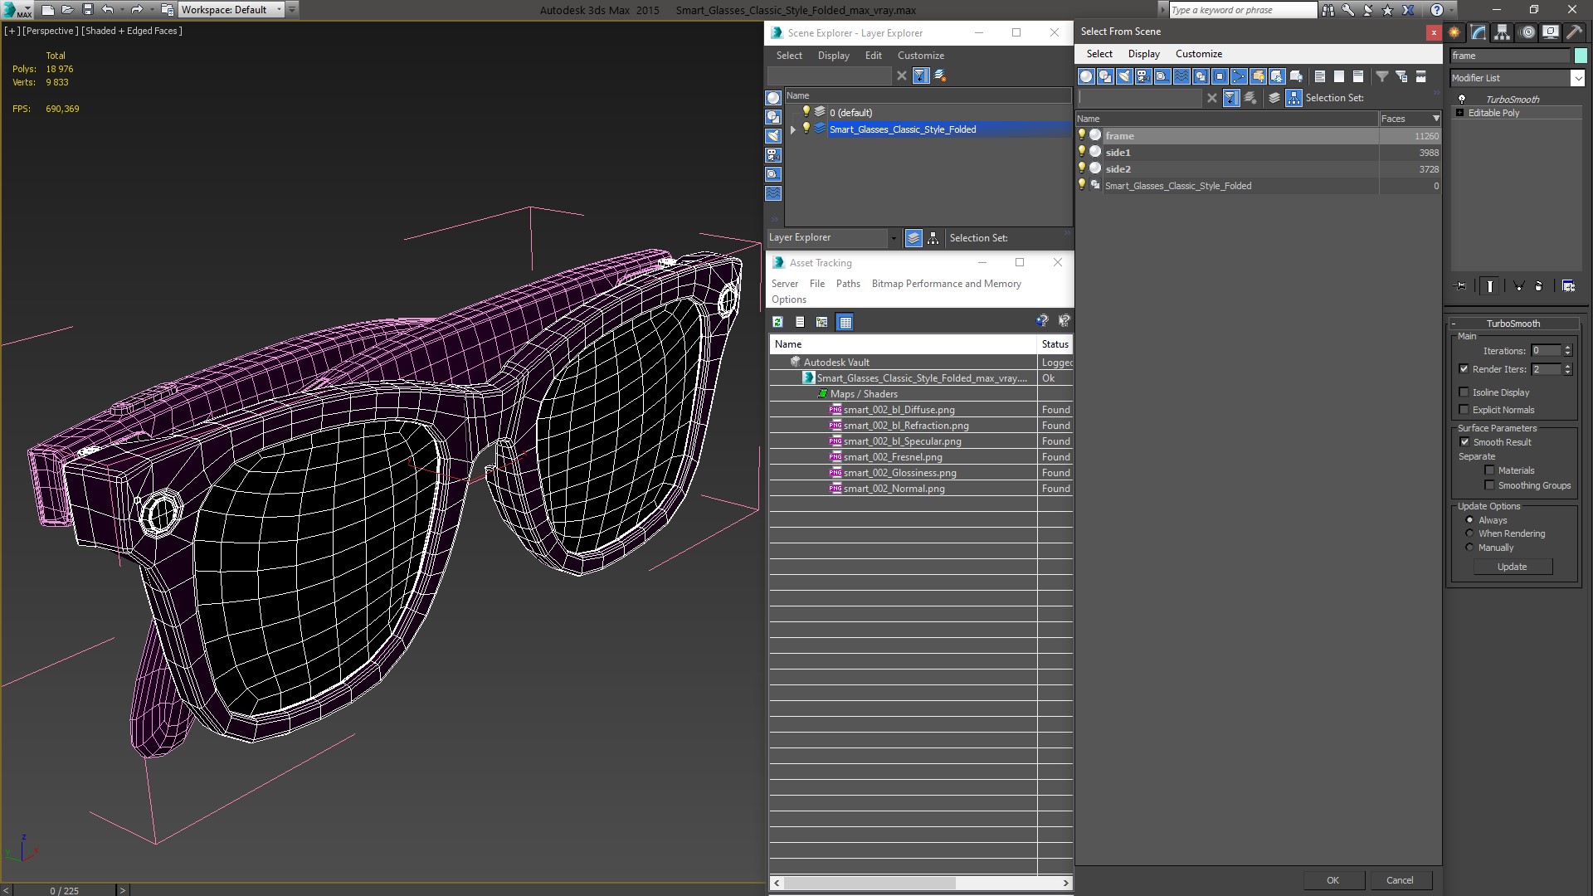The width and height of the screenshot is (1593, 896).
Task: Enable Isoline Display checkbox
Action: 1464,392
